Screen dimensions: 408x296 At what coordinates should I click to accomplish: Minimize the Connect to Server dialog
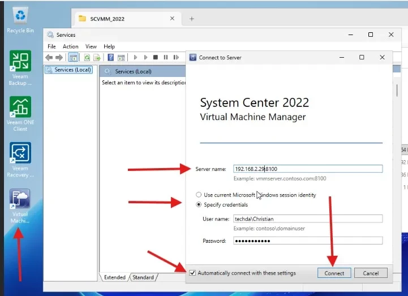point(342,57)
